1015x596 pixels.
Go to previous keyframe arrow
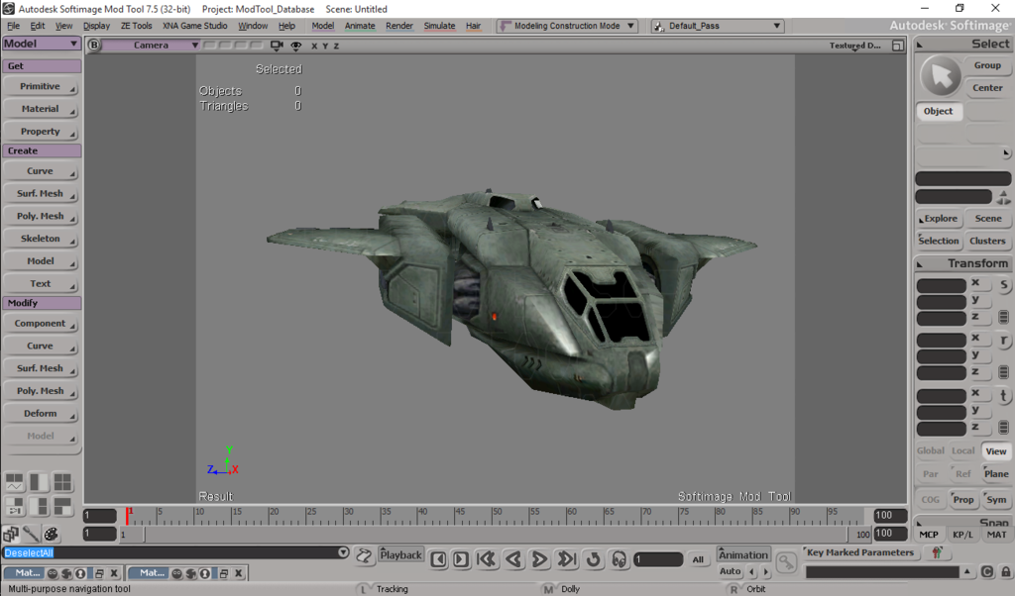pyautogui.click(x=751, y=571)
